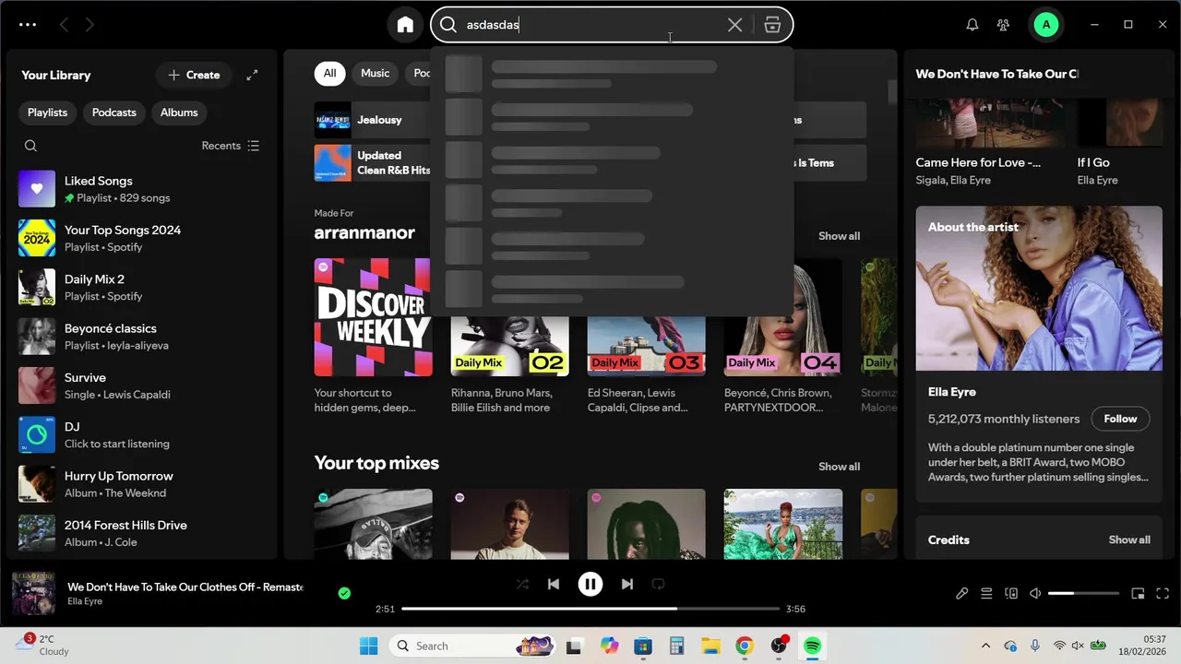This screenshot has width=1181, height=664.
Task: Open the account profile avatar menu
Action: pos(1045,25)
